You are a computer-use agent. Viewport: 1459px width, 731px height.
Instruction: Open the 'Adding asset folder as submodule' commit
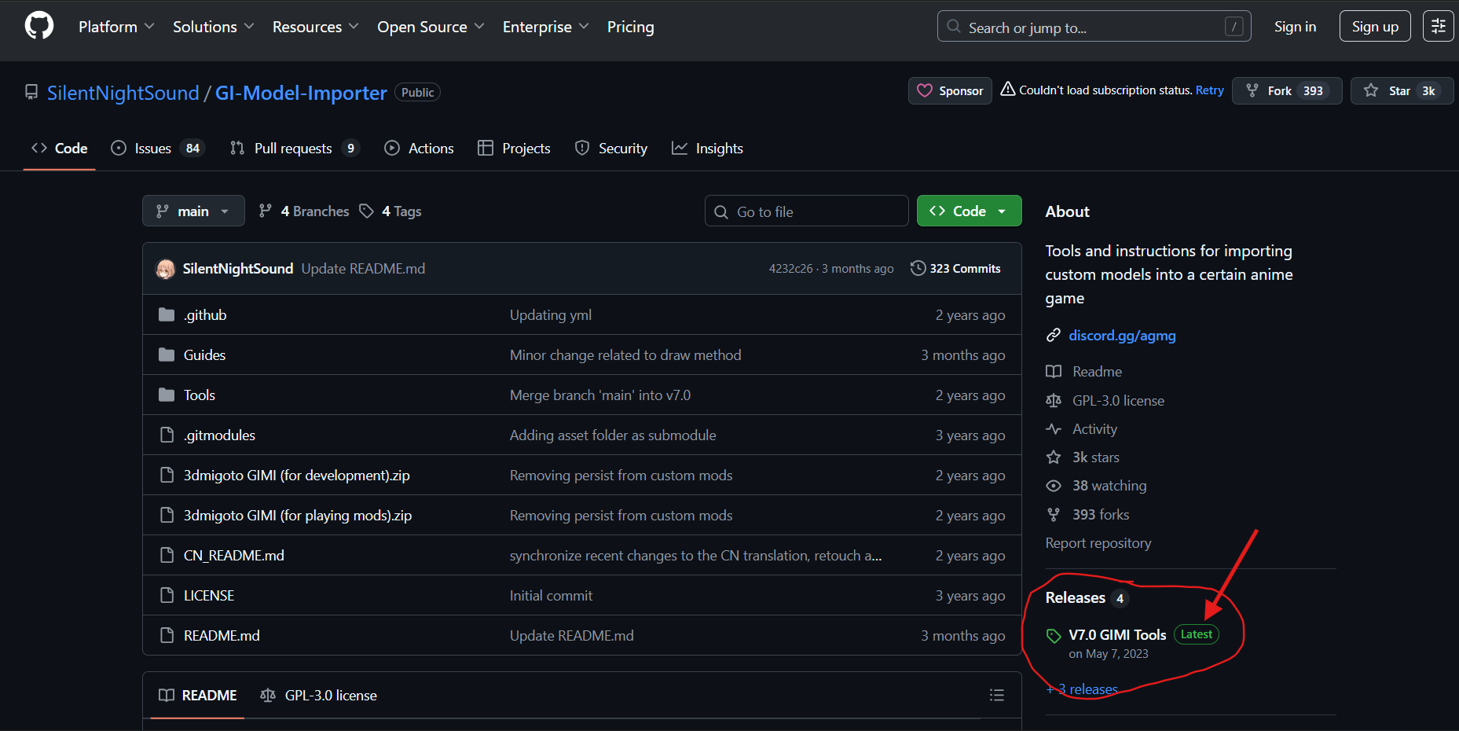coord(613,435)
